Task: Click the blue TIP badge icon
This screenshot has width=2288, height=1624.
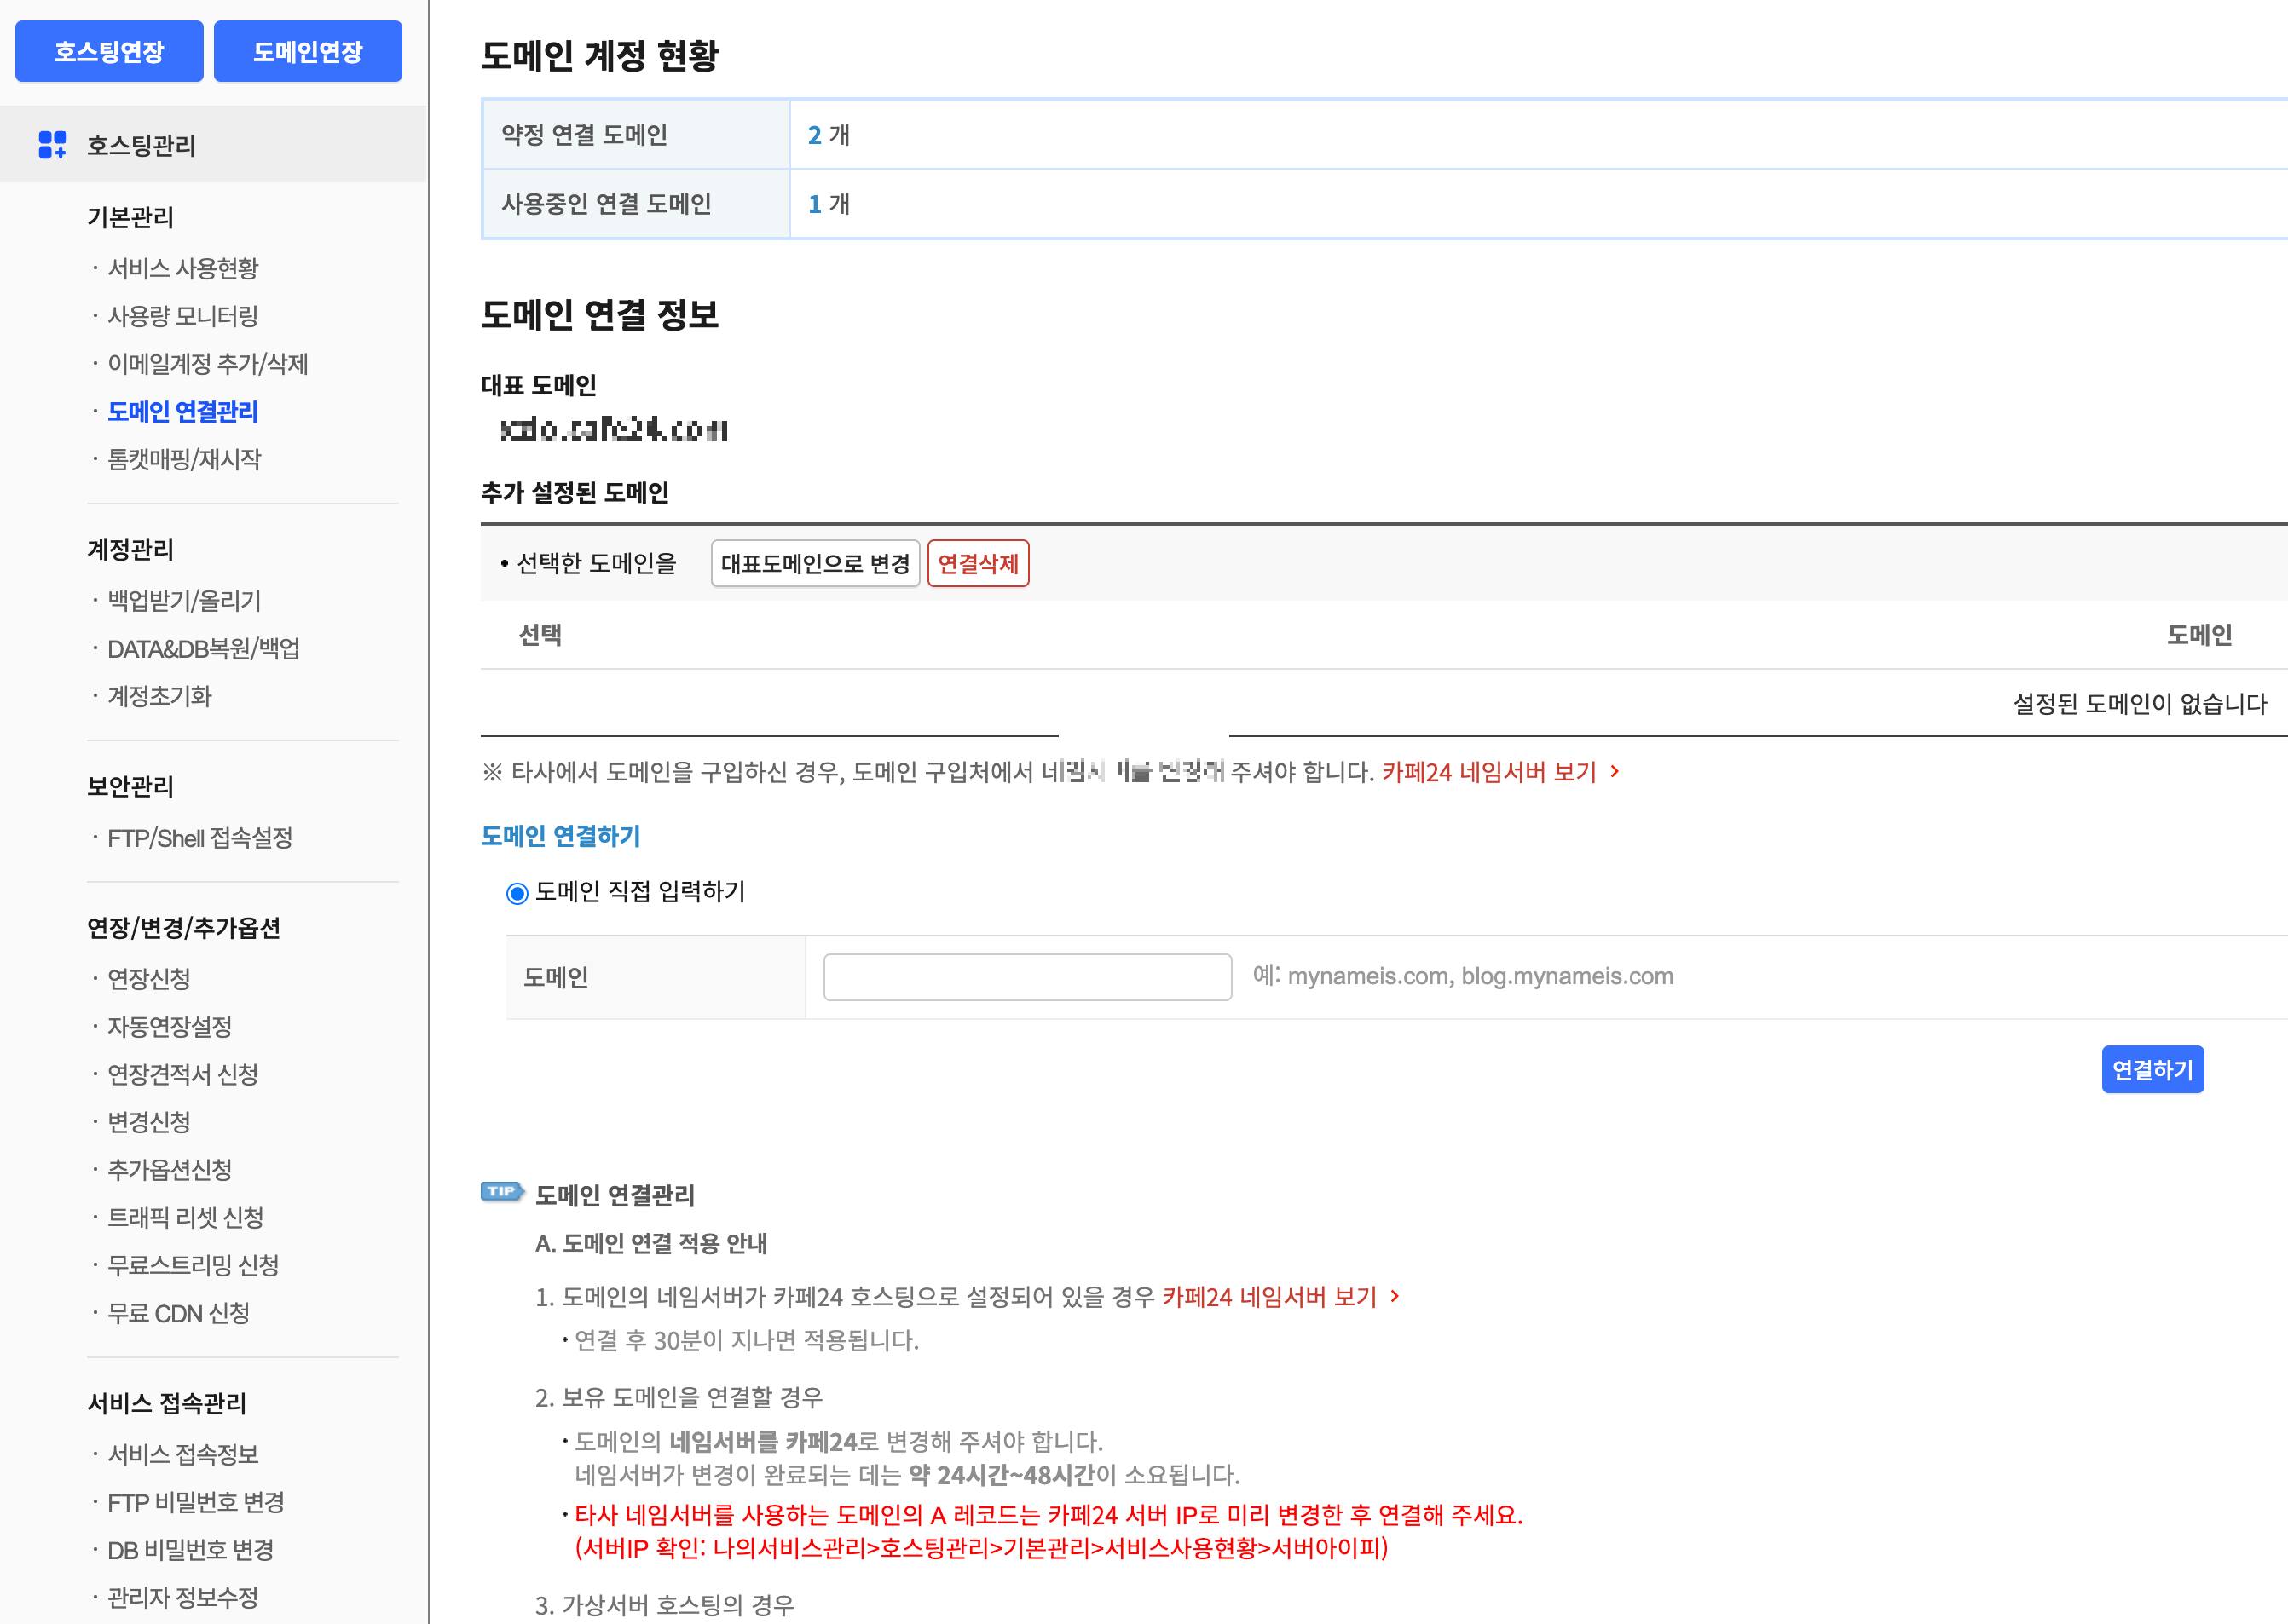Action: click(502, 1192)
